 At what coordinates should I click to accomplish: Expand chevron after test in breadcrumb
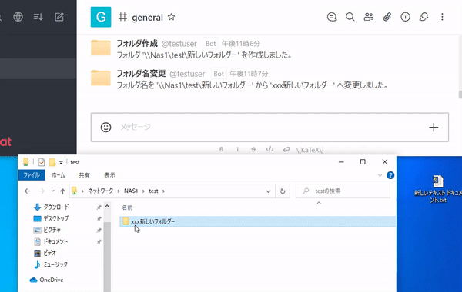click(163, 191)
